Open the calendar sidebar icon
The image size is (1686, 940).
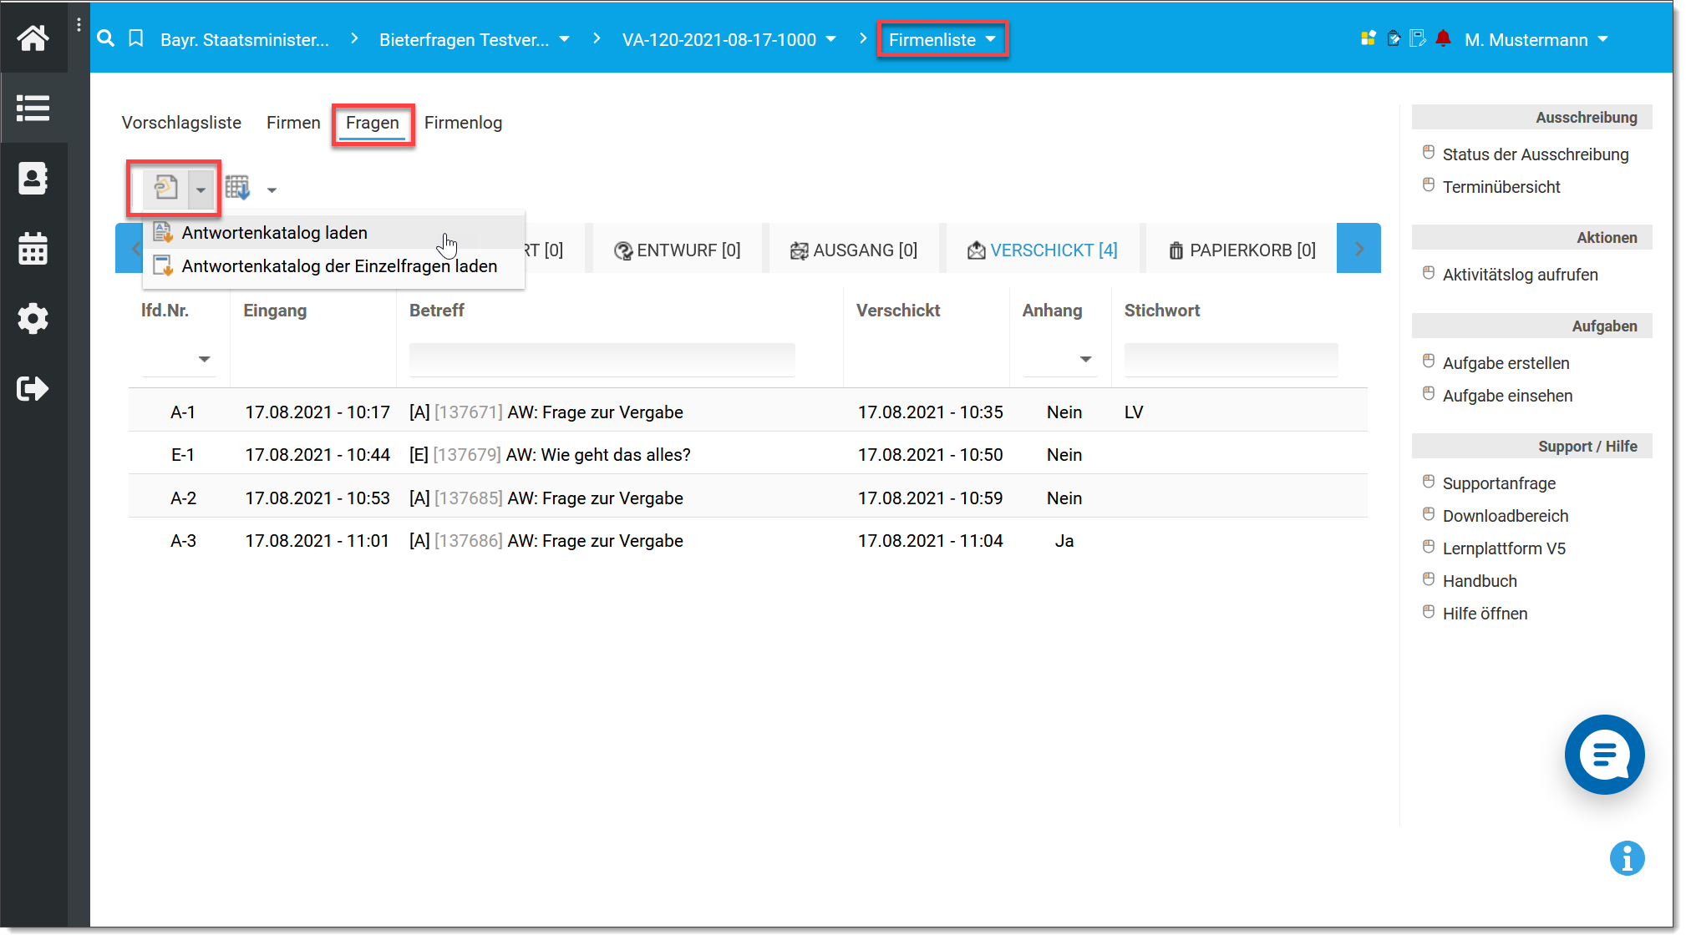33,249
